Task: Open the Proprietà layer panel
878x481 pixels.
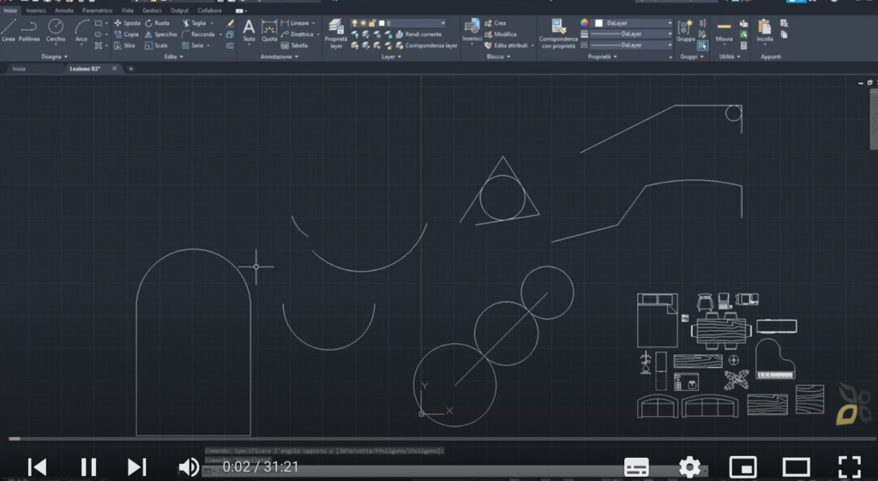Action: coord(336,33)
